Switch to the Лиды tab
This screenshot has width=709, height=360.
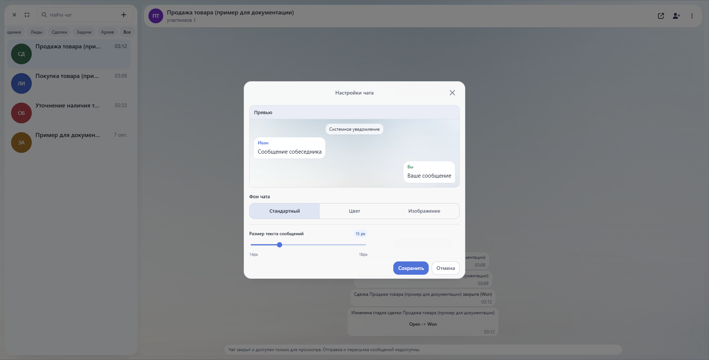(x=36, y=32)
